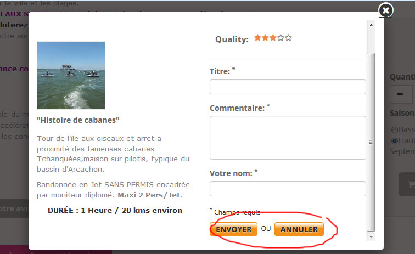Focus the Votre nom input field
This screenshot has height=254, width=415.
tap(288, 189)
